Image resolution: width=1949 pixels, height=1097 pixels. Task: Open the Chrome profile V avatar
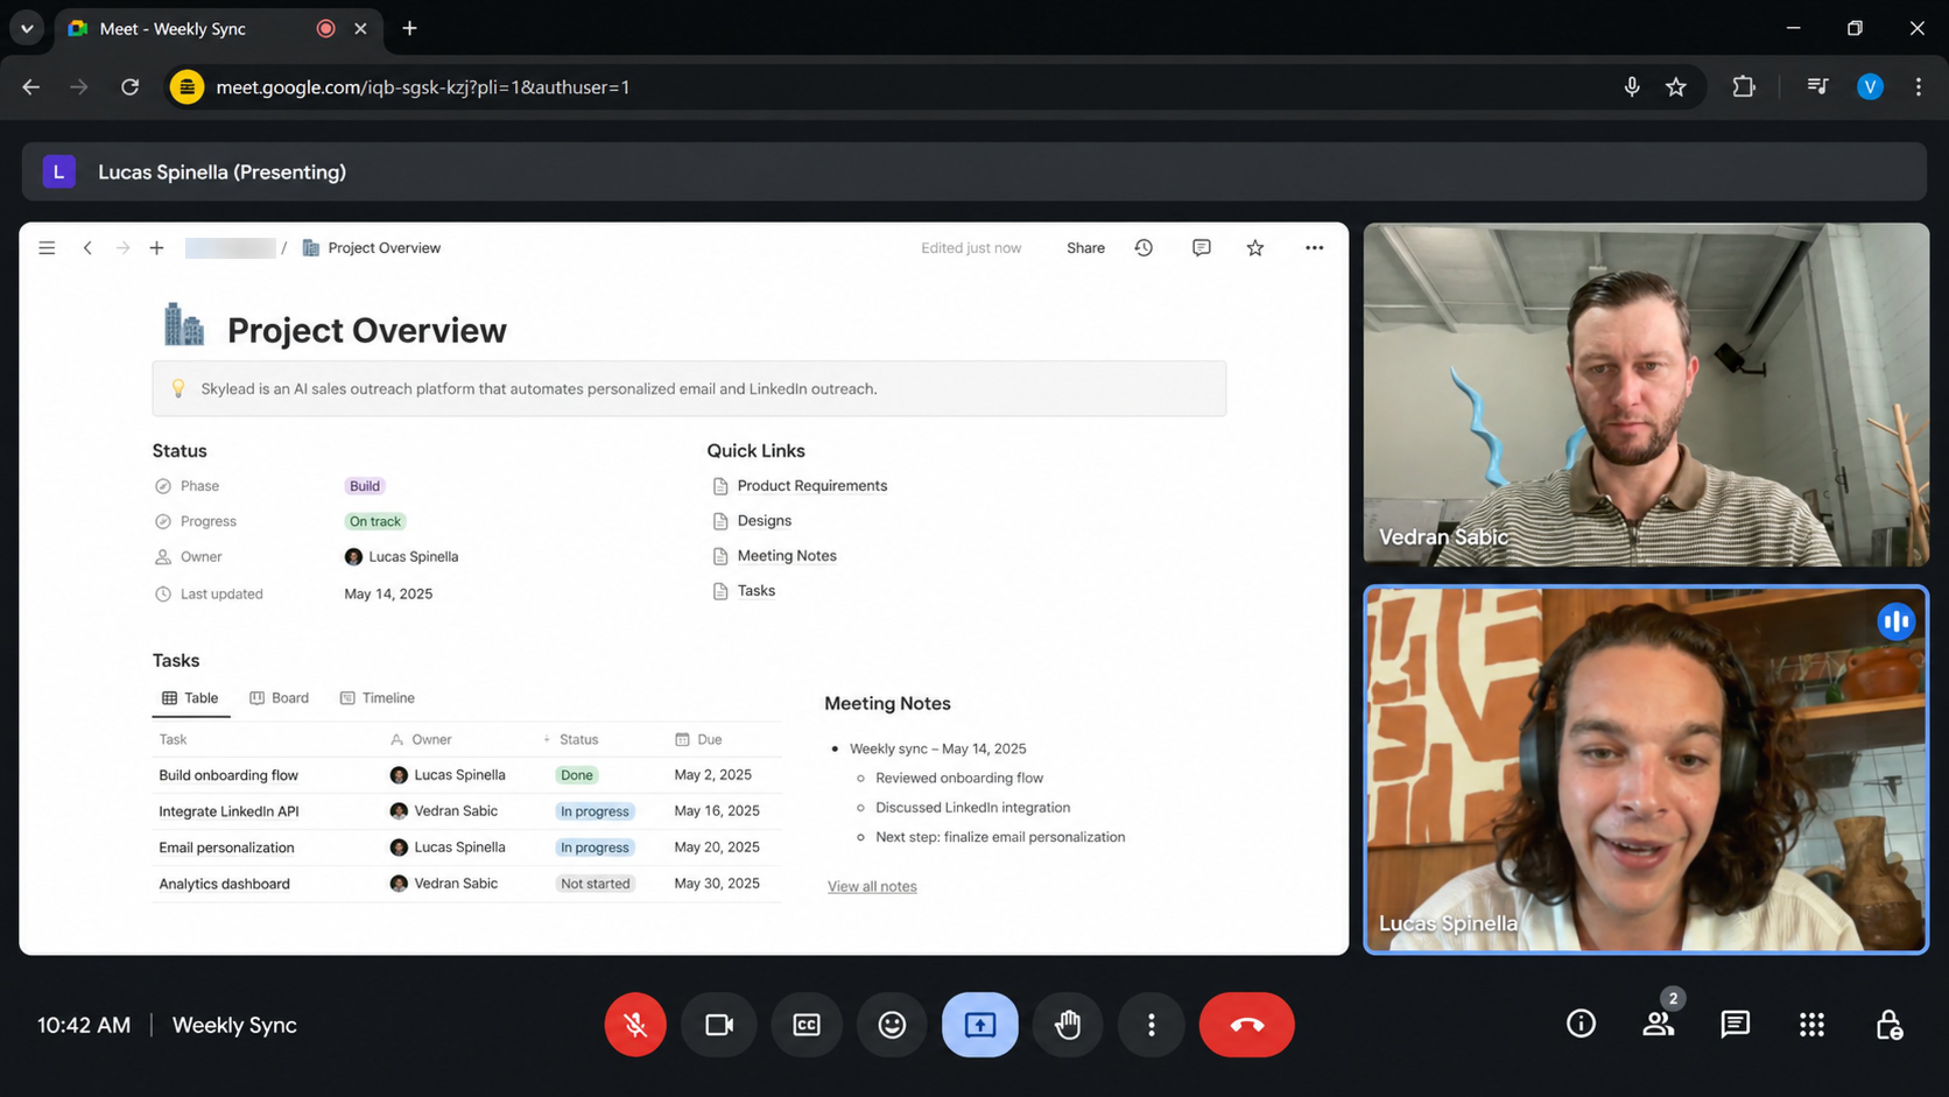click(x=1870, y=87)
